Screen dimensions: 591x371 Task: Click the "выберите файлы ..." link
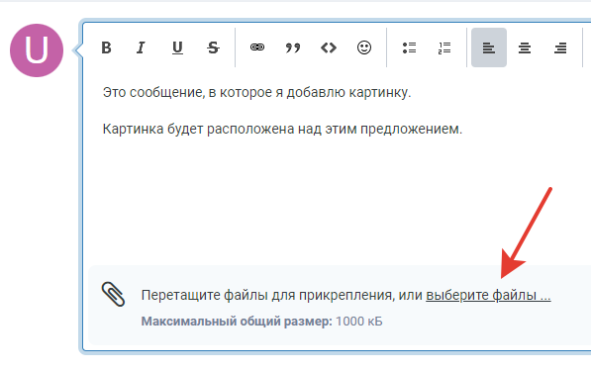pyautogui.click(x=488, y=295)
